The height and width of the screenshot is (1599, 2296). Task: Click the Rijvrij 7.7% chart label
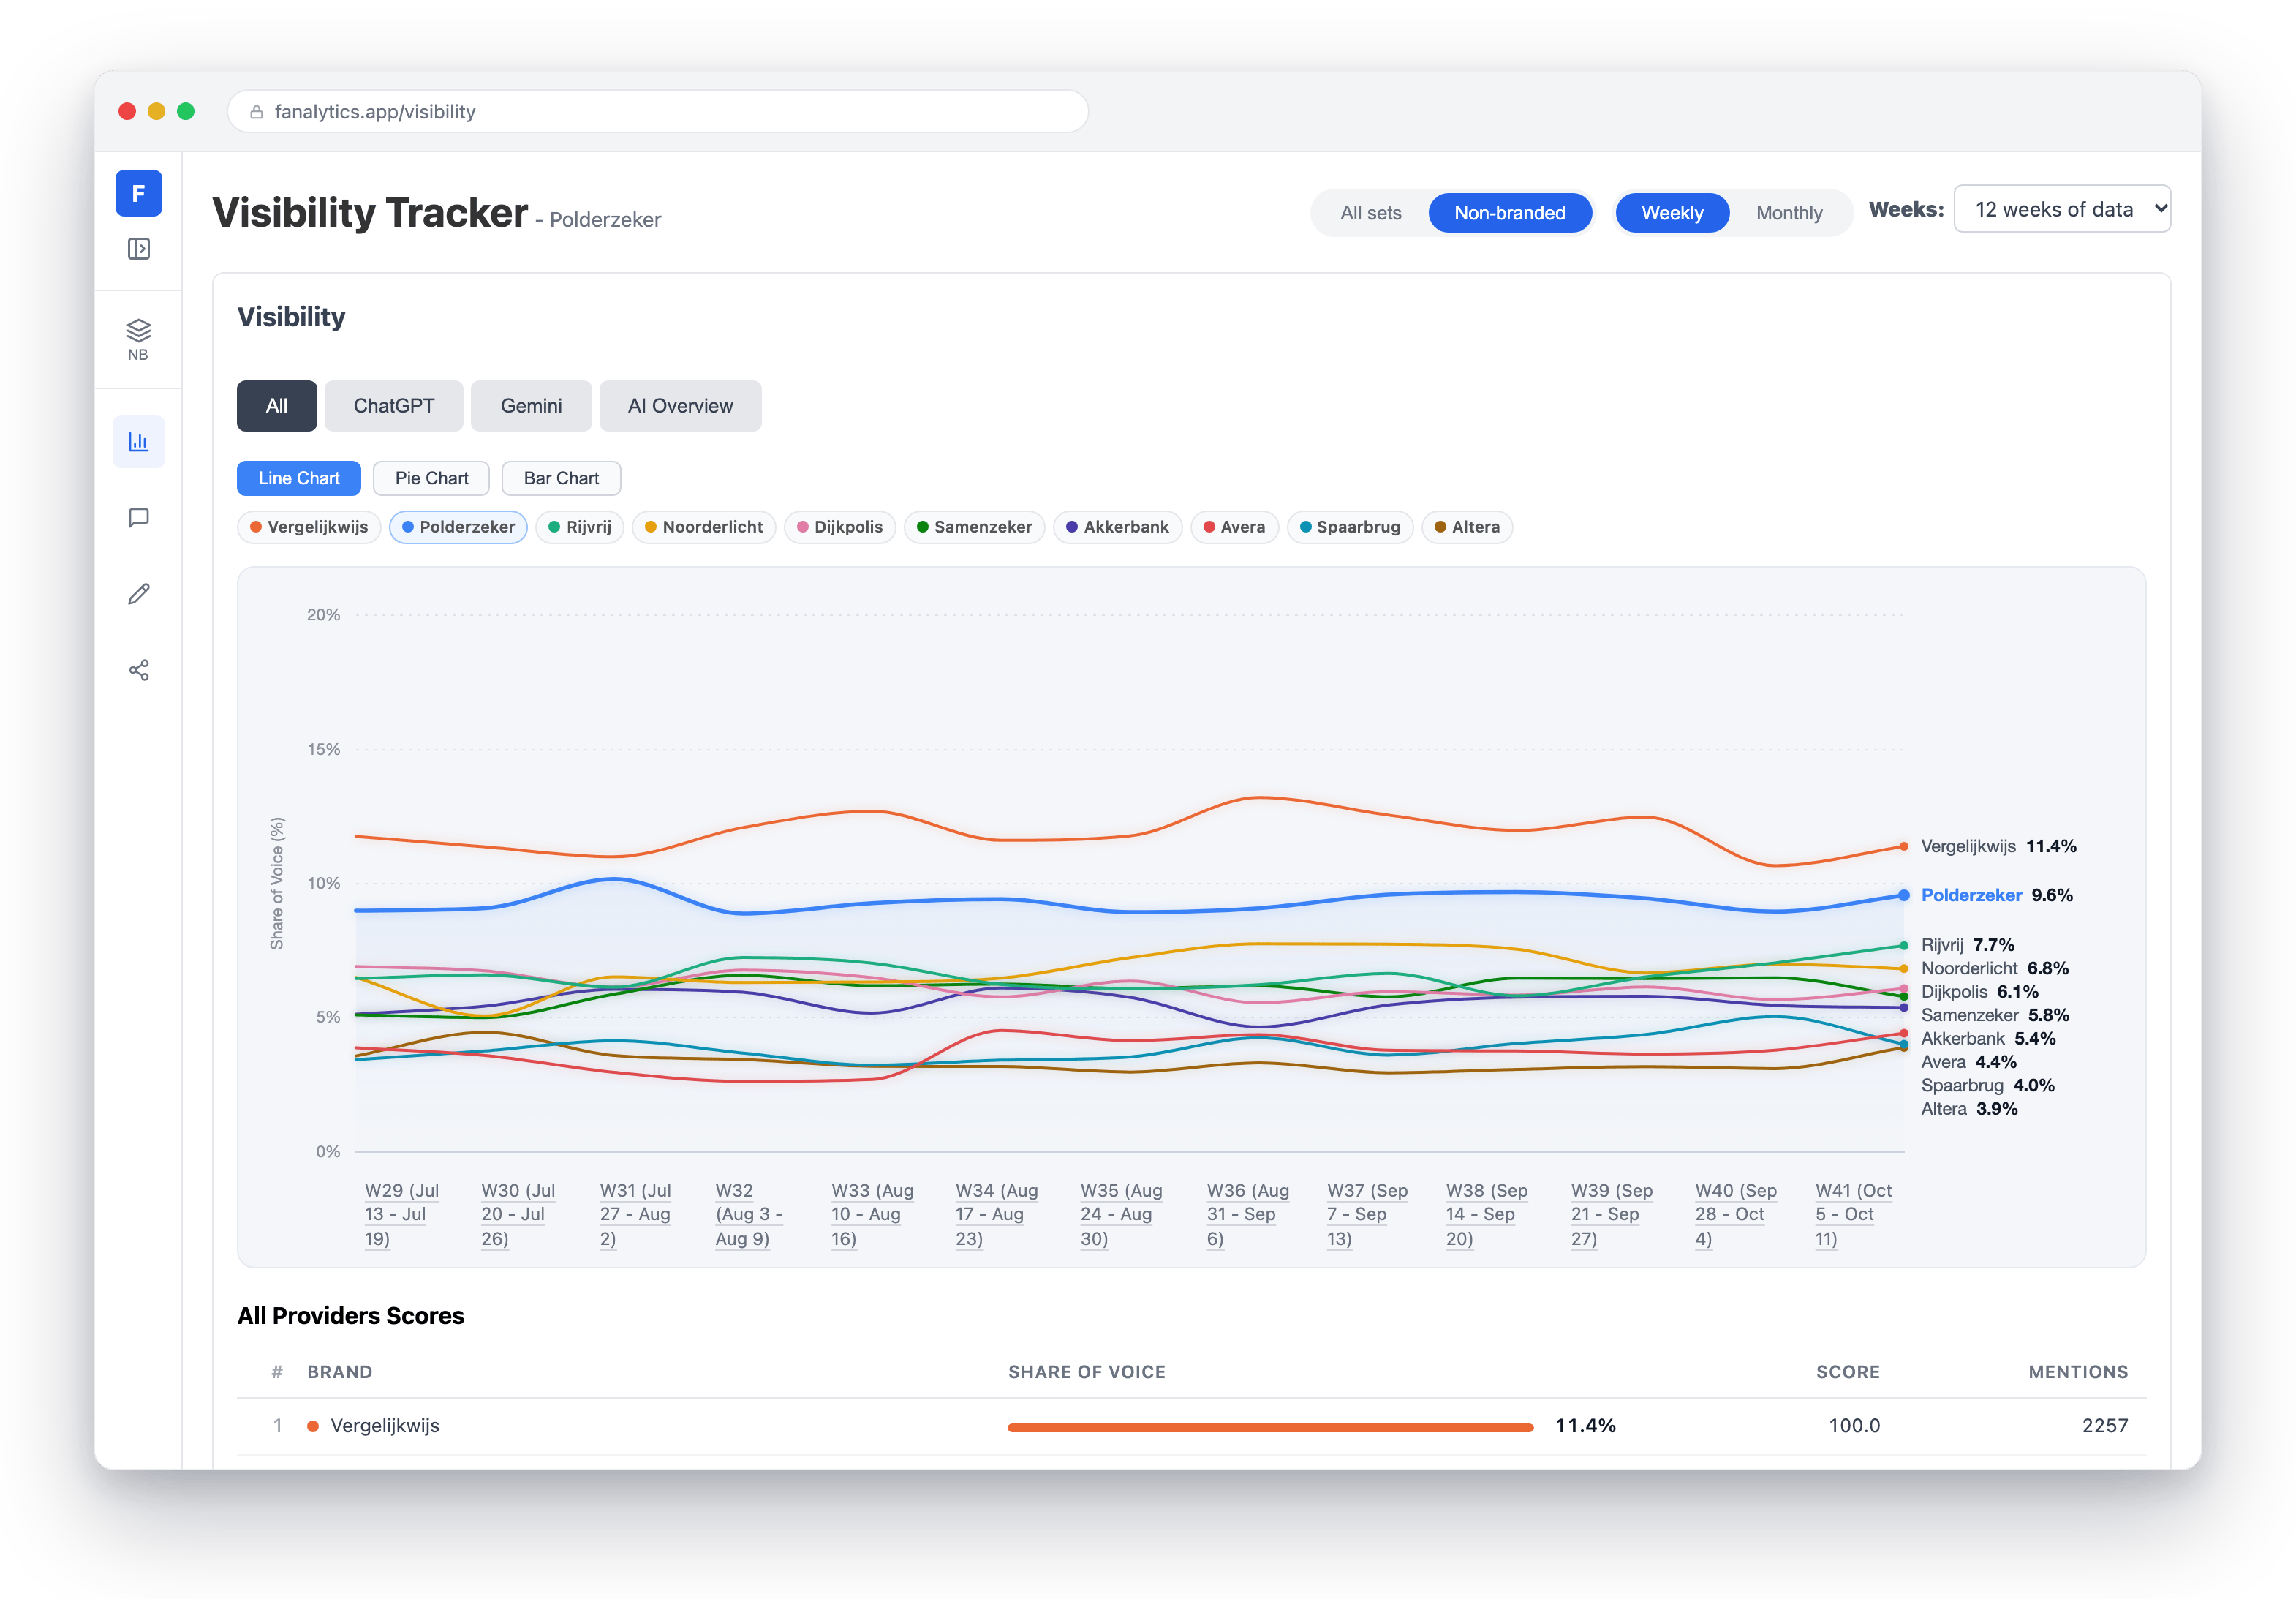coord(1967,944)
